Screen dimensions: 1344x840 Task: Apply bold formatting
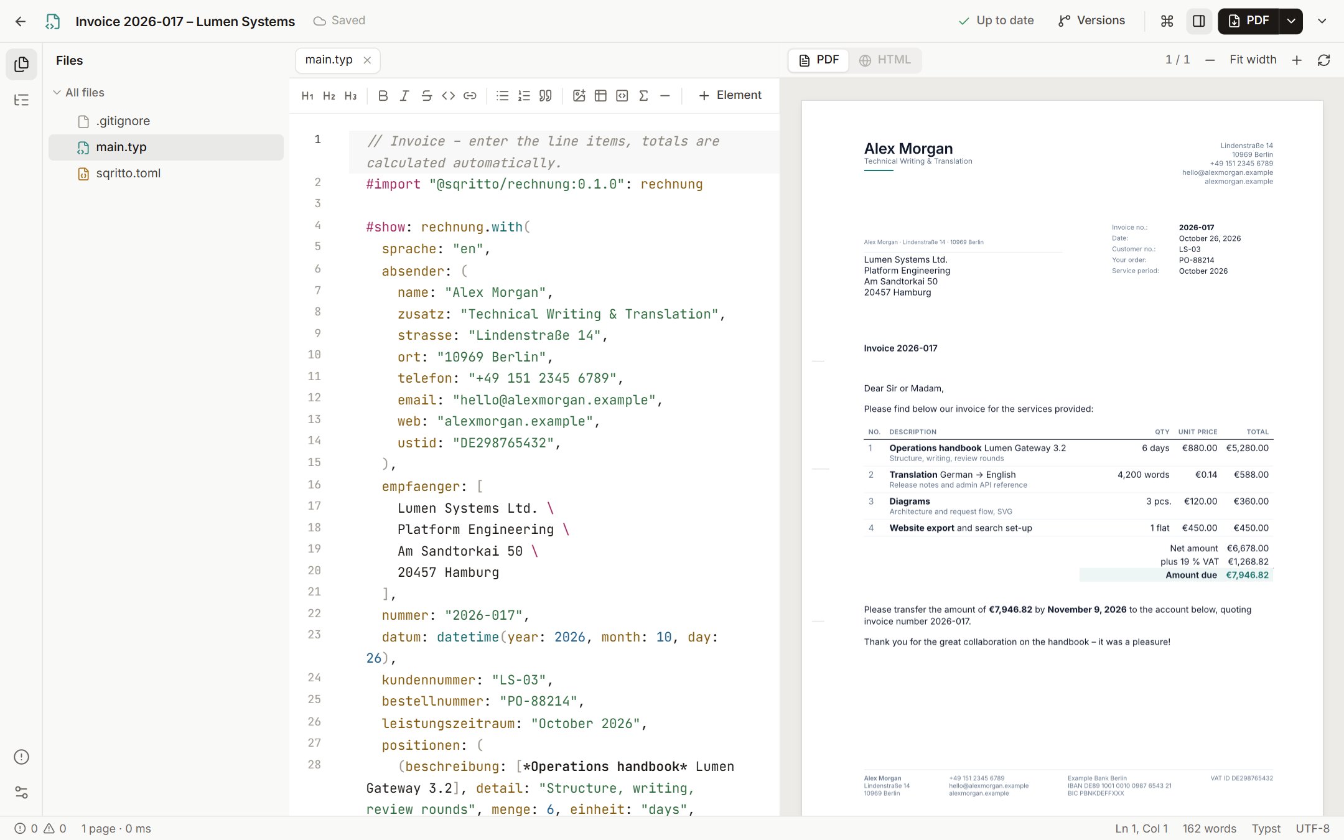[383, 96]
